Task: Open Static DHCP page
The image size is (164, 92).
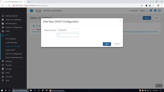Action: [10, 50]
